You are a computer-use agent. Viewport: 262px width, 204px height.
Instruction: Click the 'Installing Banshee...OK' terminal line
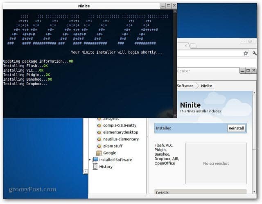(27, 79)
